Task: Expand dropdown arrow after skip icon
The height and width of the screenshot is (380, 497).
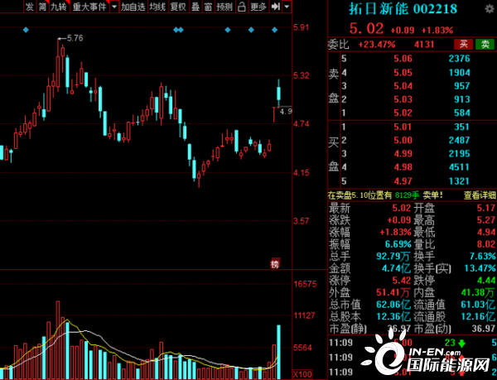Action: (x=287, y=7)
